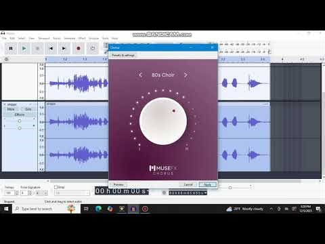Open timeline options gear icon
The height and width of the screenshot is (244, 325).
tap(6, 59)
